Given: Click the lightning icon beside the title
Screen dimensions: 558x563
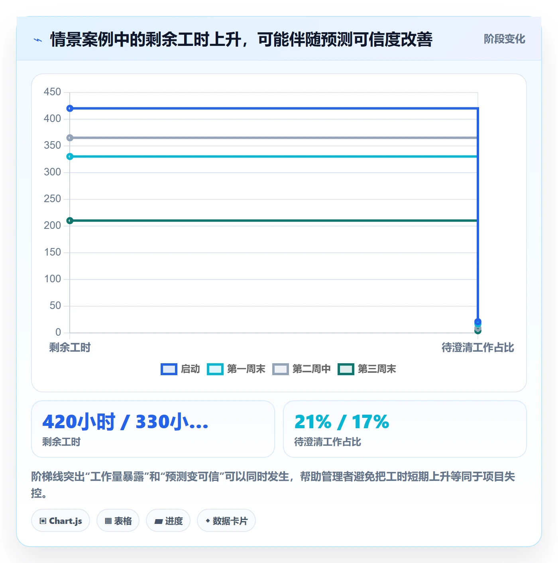Looking at the screenshot, I should [38, 40].
